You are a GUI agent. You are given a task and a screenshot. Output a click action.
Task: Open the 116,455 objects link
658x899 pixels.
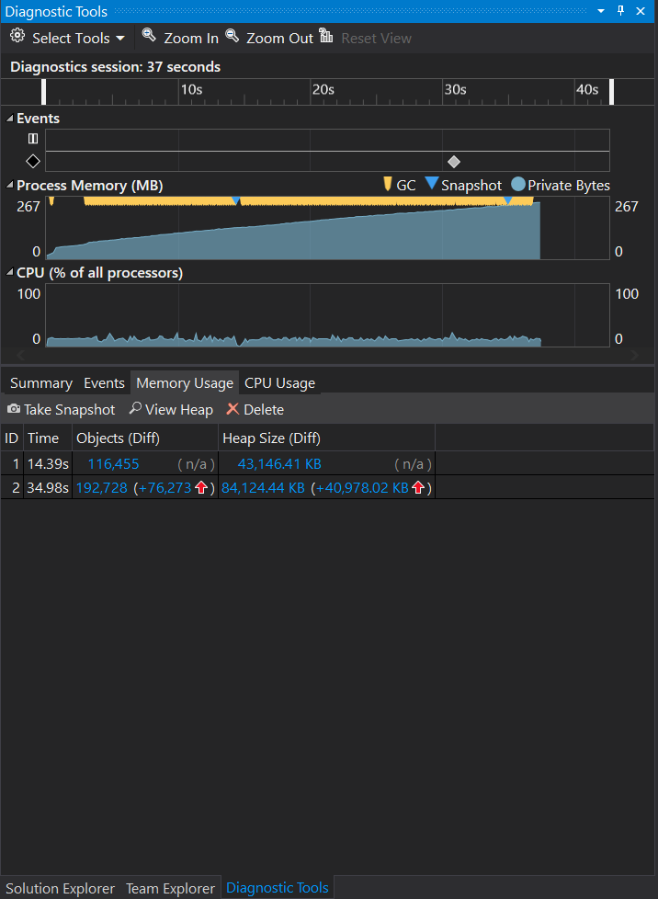coord(113,464)
